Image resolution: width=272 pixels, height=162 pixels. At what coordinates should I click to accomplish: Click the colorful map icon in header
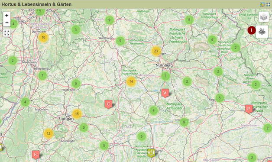(262, 4)
